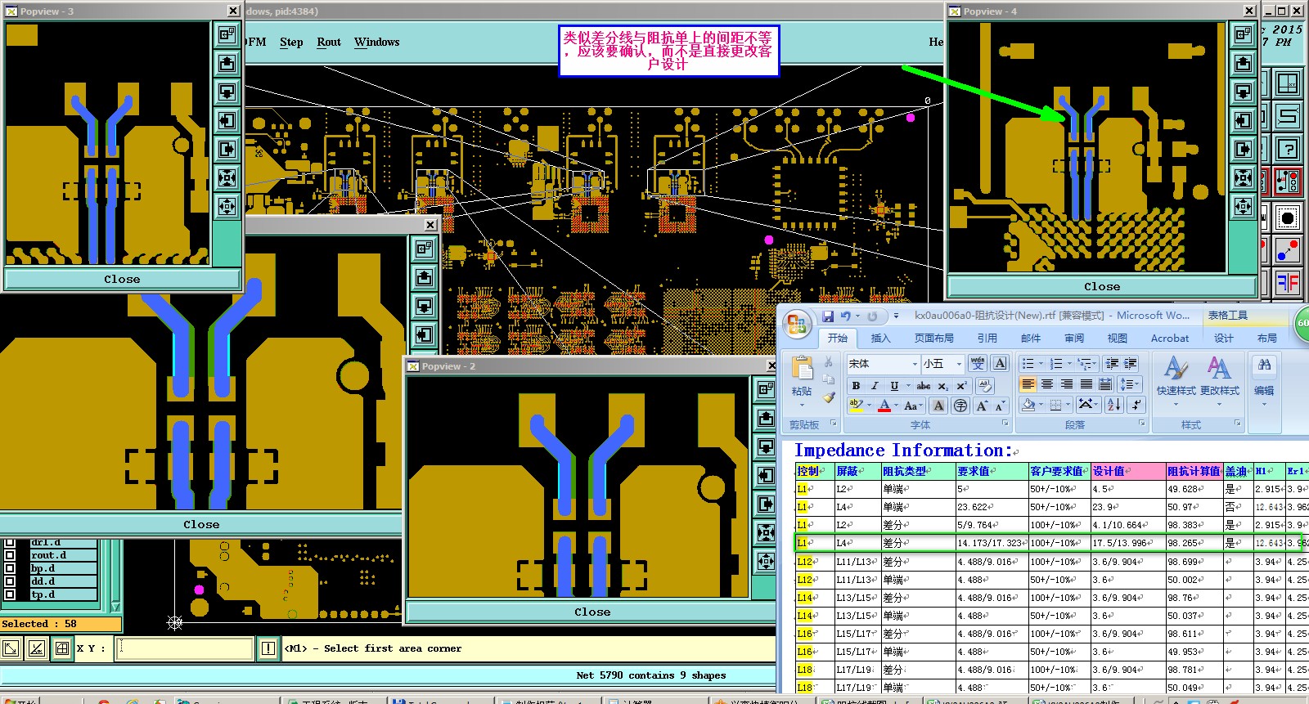Click pan up icon in Popview-3
The width and height of the screenshot is (1309, 704).
point(227,63)
